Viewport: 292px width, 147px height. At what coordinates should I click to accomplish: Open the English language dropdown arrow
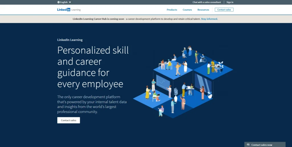point(70,2)
